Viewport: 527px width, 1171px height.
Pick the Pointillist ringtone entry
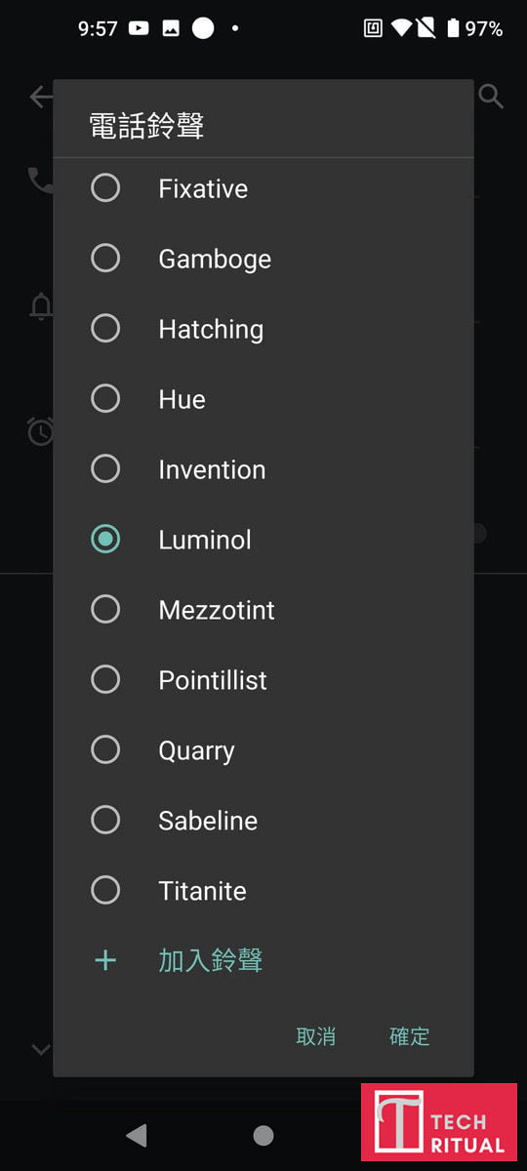(263, 680)
